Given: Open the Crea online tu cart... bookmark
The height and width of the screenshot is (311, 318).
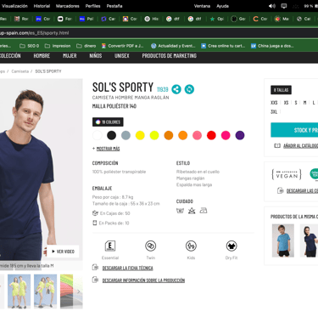Looking at the screenshot, I should pos(223,46).
